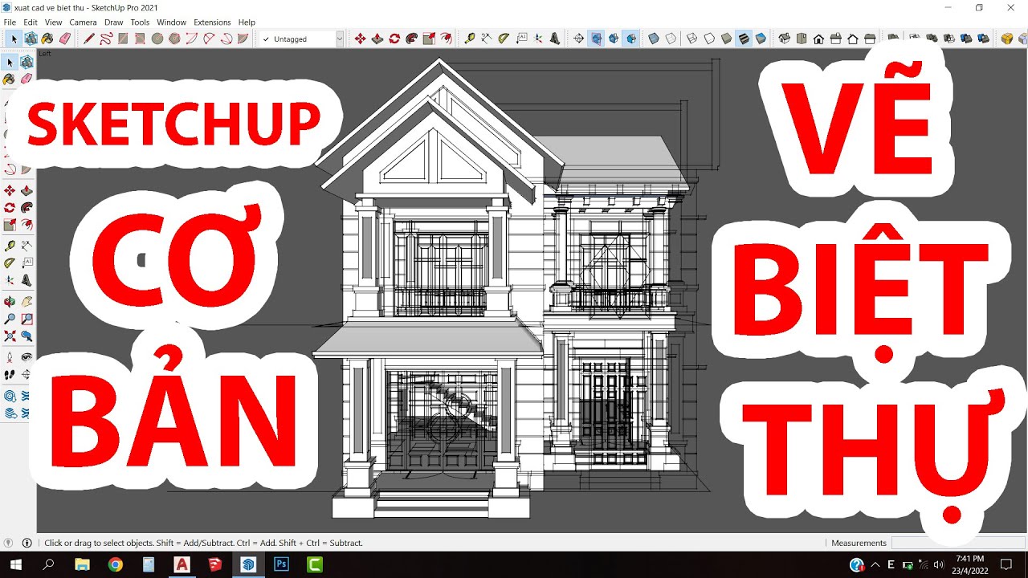This screenshot has height=578, width=1028.
Task: Toggle Back Edges face style
Action: point(671,39)
